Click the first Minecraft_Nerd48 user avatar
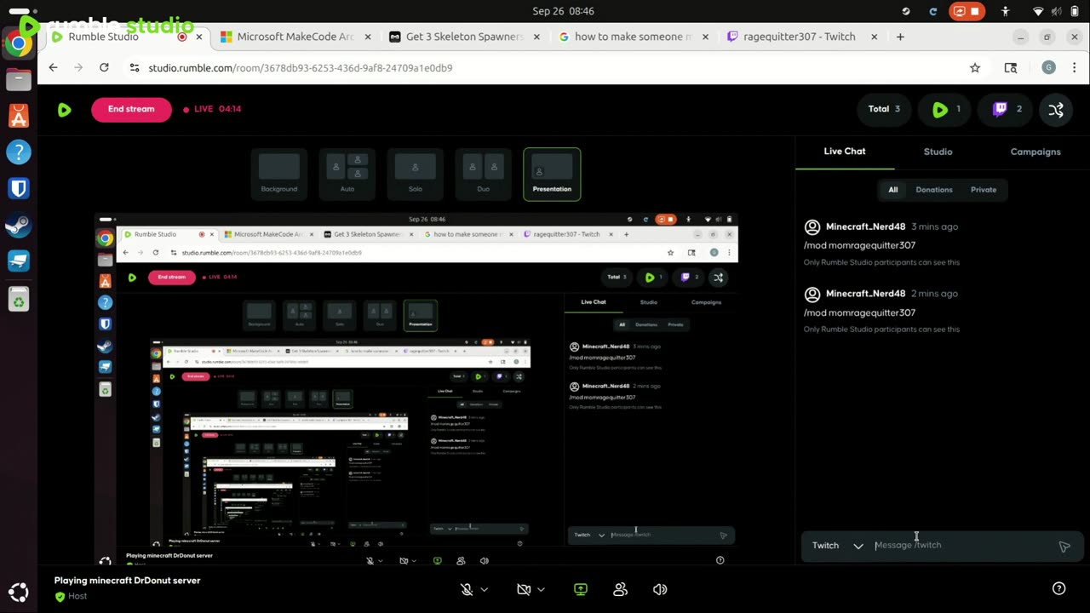This screenshot has height=613, width=1090. pos(812,227)
